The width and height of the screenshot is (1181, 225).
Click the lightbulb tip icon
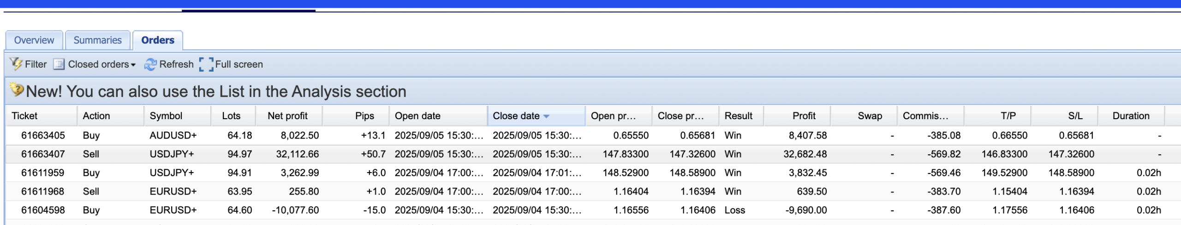pyautogui.click(x=17, y=90)
